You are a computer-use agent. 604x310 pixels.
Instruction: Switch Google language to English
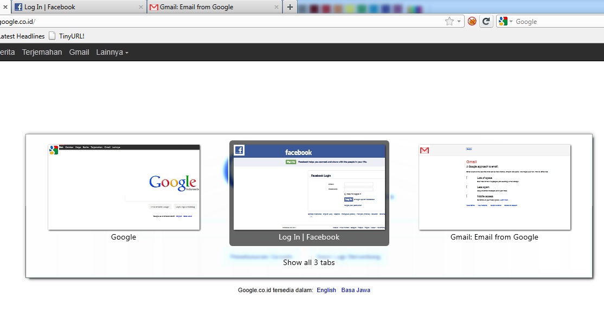pyautogui.click(x=326, y=290)
